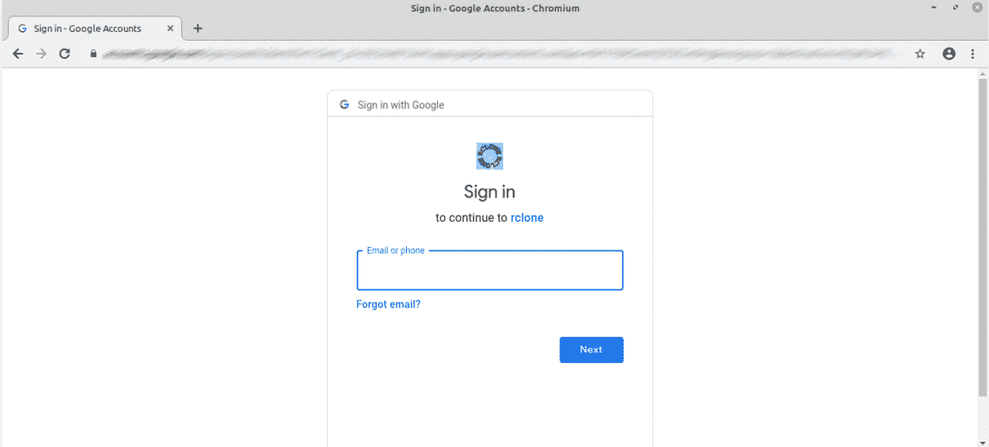Click the blue Next button
989x447 pixels.
coord(591,349)
